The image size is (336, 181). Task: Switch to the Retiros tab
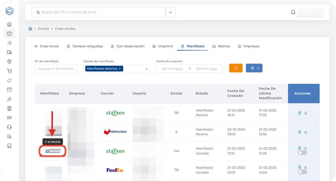click(221, 46)
